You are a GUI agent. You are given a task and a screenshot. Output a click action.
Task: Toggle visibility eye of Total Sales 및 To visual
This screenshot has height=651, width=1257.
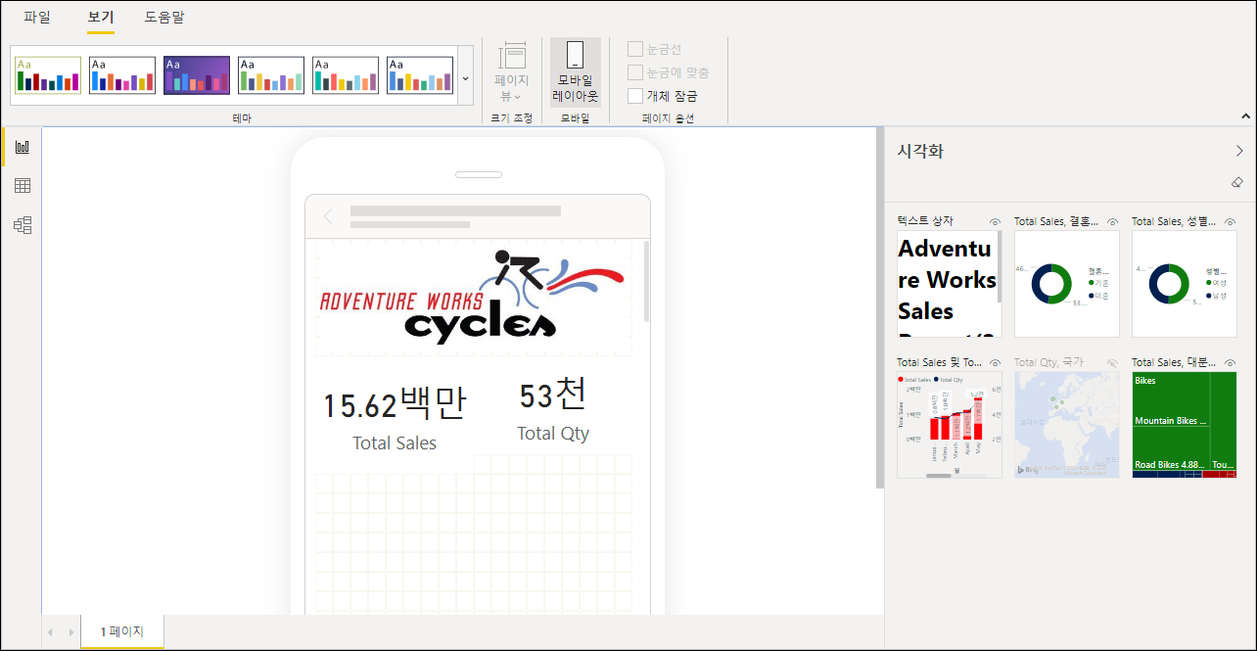pos(995,363)
